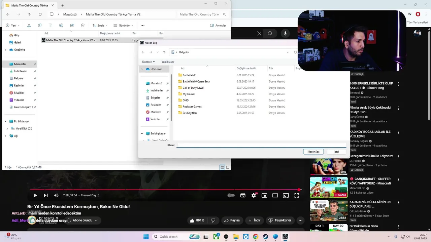The height and width of the screenshot is (242, 431).
Task: Click Yeni klasör in the dialog
Action: coord(168,62)
